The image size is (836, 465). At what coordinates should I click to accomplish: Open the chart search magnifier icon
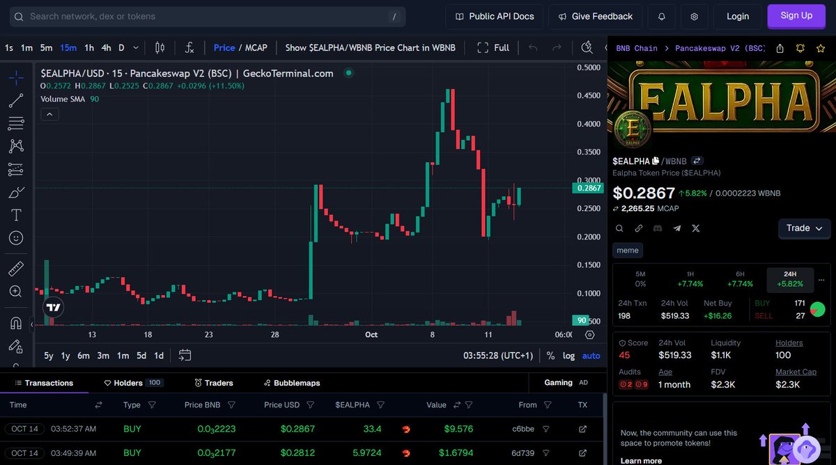587,47
